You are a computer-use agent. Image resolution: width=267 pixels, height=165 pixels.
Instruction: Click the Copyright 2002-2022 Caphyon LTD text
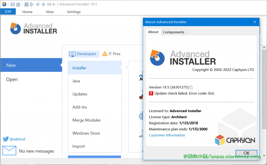[223, 70]
